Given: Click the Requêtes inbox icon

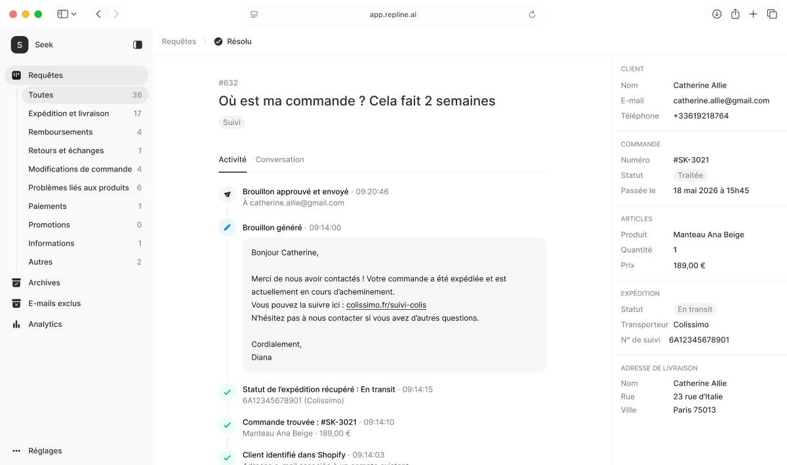Looking at the screenshot, I should (x=16, y=75).
